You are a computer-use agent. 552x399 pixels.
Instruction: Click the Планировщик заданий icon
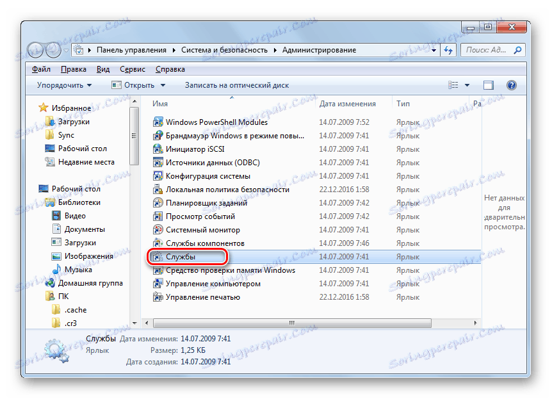pyautogui.click(x=158, y=203)
